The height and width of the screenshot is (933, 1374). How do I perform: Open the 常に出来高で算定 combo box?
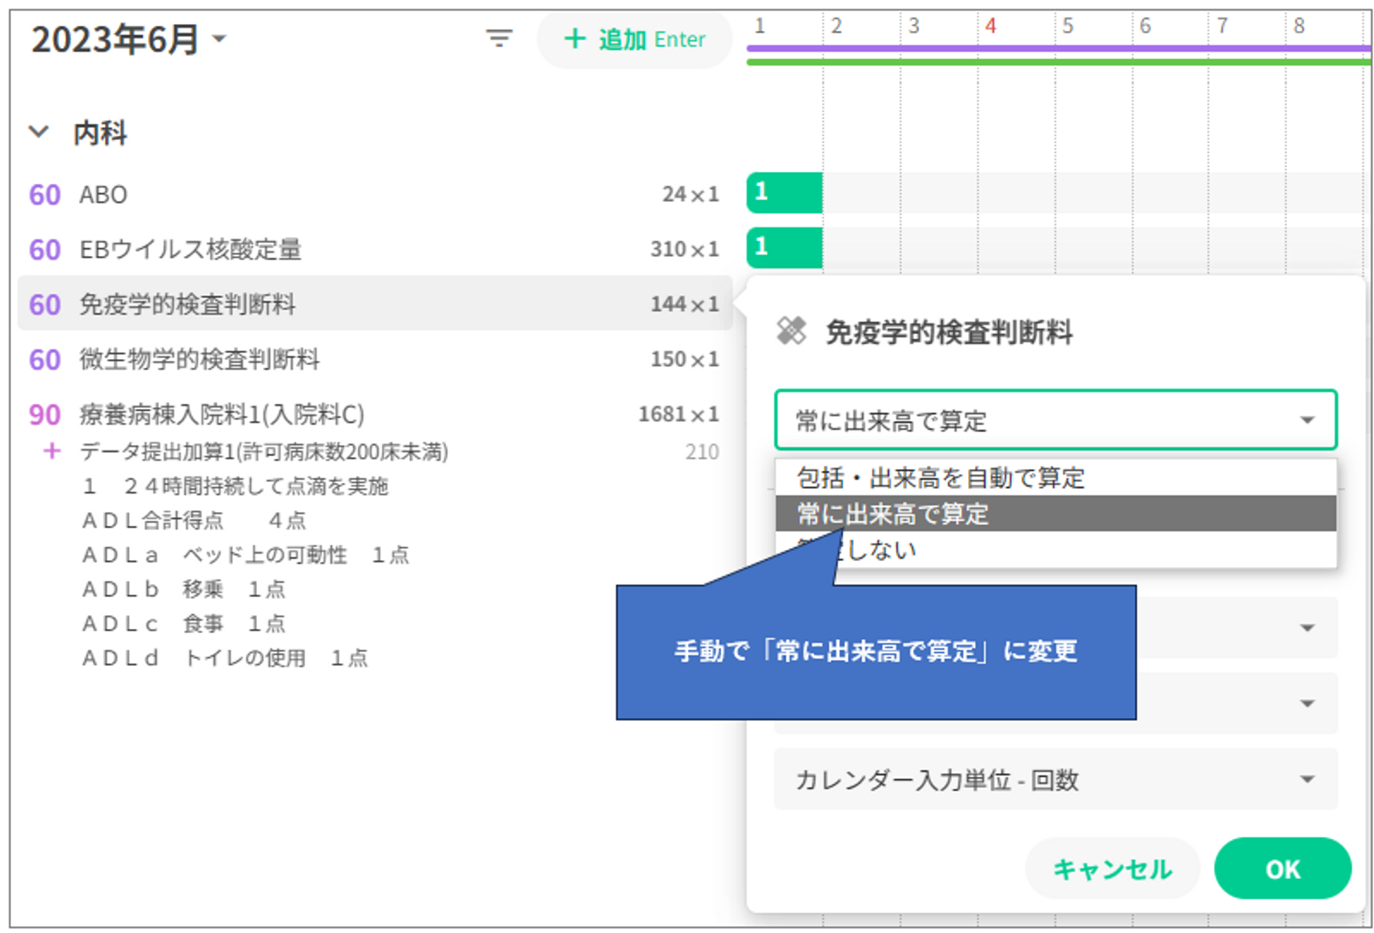pos(1055,419)
